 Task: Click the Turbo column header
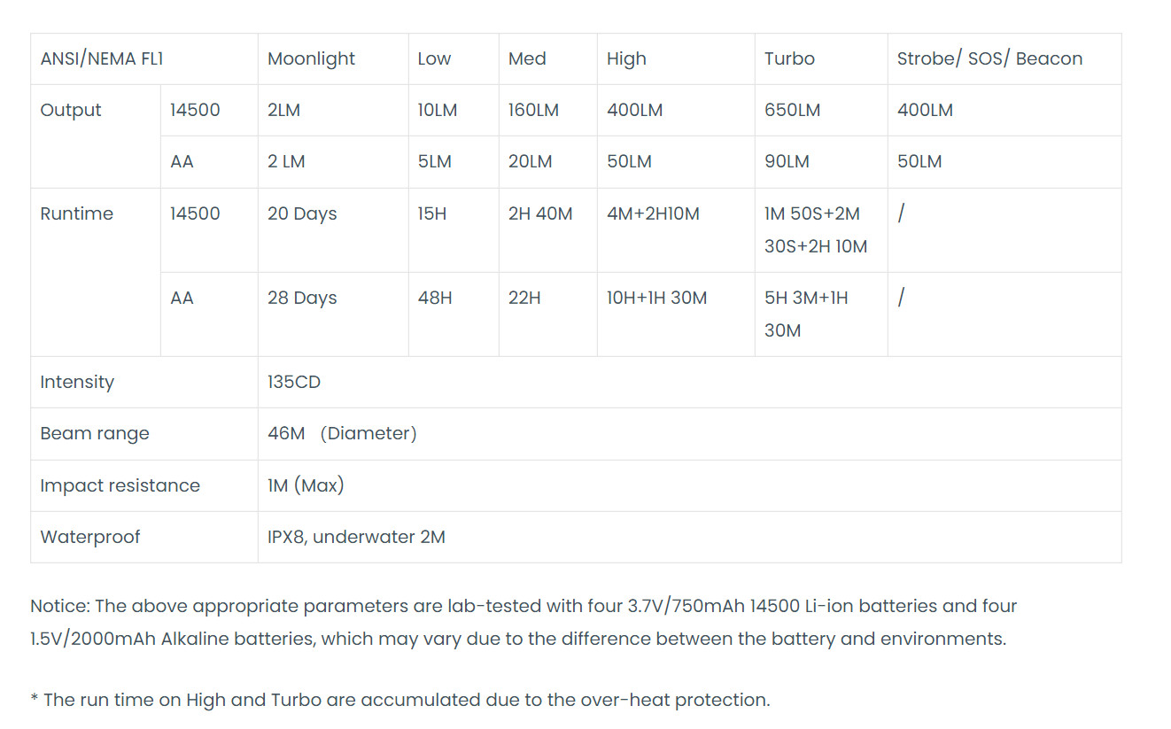tap(789, 59)
